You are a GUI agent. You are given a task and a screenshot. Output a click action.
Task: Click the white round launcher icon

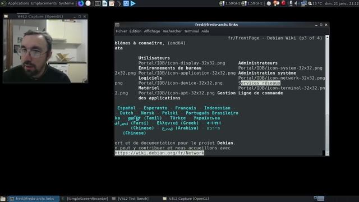tap(88, 3)
